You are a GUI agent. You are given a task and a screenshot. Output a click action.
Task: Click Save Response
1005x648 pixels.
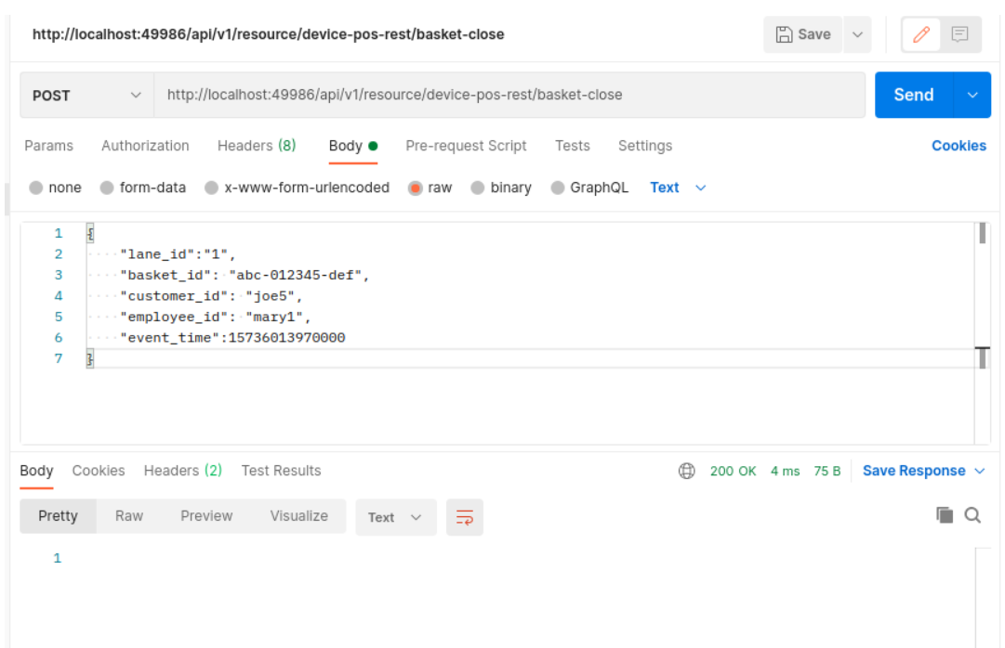914,472
